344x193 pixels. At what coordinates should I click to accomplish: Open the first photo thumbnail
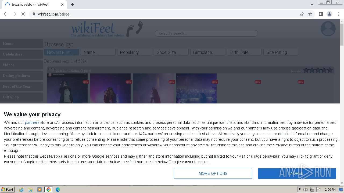click(x=67, y=88)
